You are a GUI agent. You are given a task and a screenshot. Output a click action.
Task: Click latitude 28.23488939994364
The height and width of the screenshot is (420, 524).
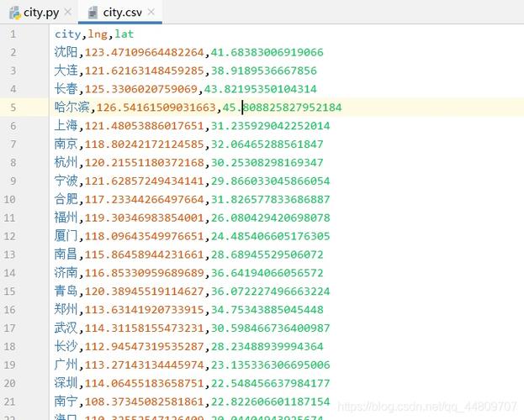click(267, 346)
